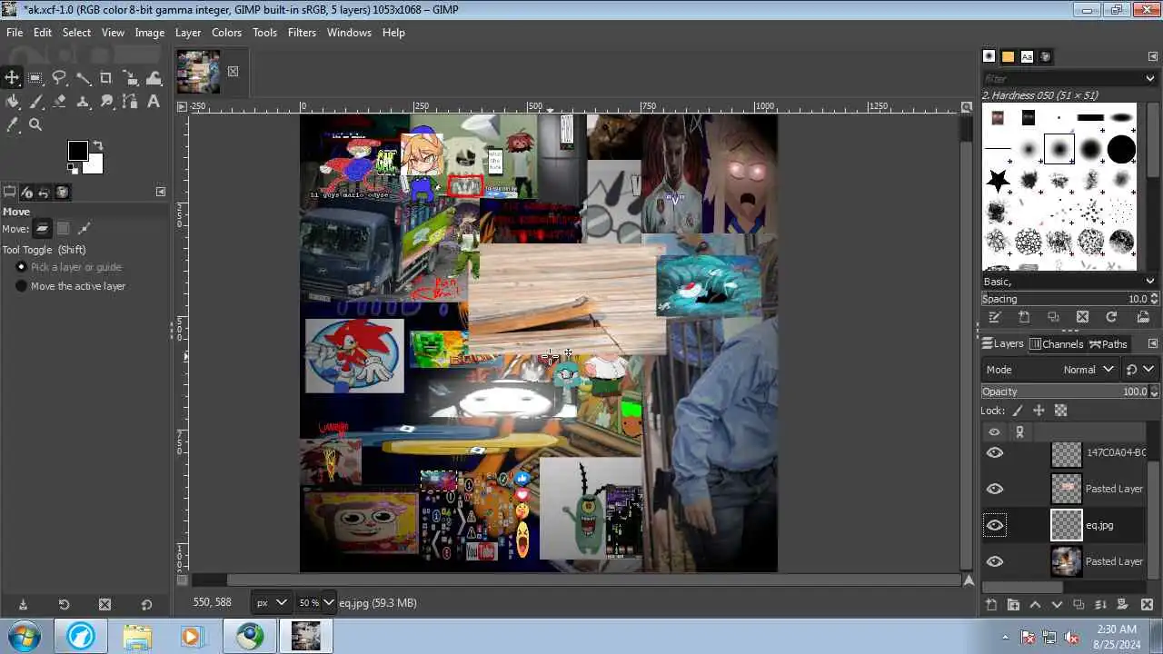Select the eq.jpg layer thumbnail

point(1067,525)
